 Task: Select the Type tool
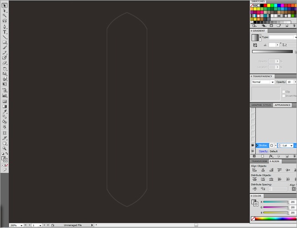pos(5,32)
